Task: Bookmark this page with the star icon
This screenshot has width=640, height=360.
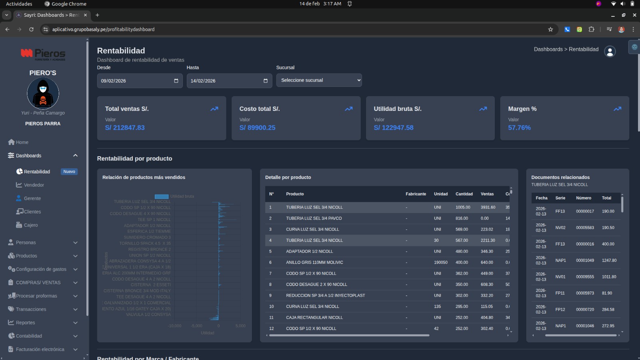Action: [x=550, y=29]
